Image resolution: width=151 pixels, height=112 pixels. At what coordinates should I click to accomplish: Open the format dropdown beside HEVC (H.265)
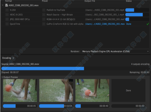coord(7,14)
